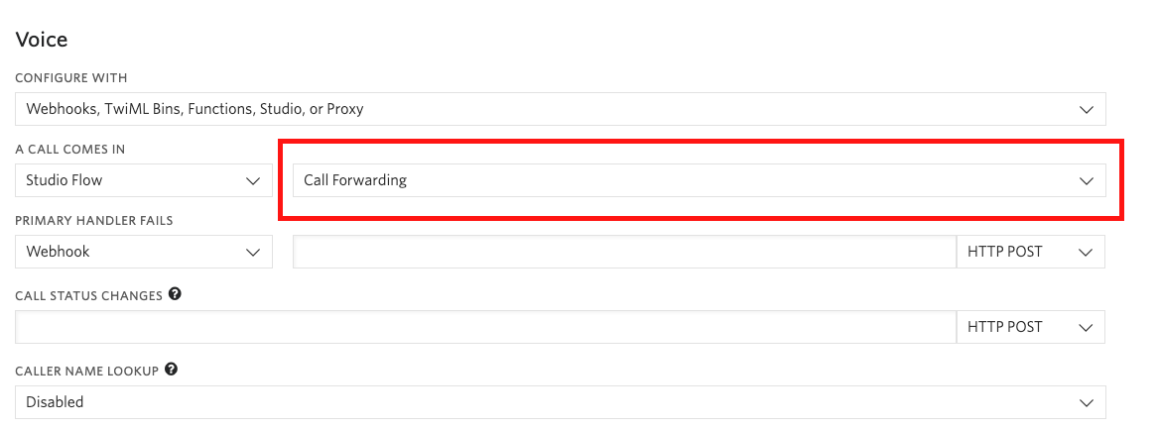Expand the Caller Name Lookup Disabled dropdown
1158x429 pixels.
[x=560, y=402]
